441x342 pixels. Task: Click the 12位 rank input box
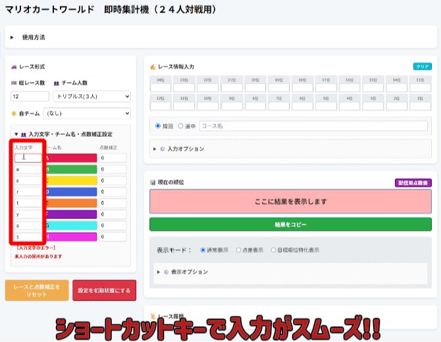[161, 106]
